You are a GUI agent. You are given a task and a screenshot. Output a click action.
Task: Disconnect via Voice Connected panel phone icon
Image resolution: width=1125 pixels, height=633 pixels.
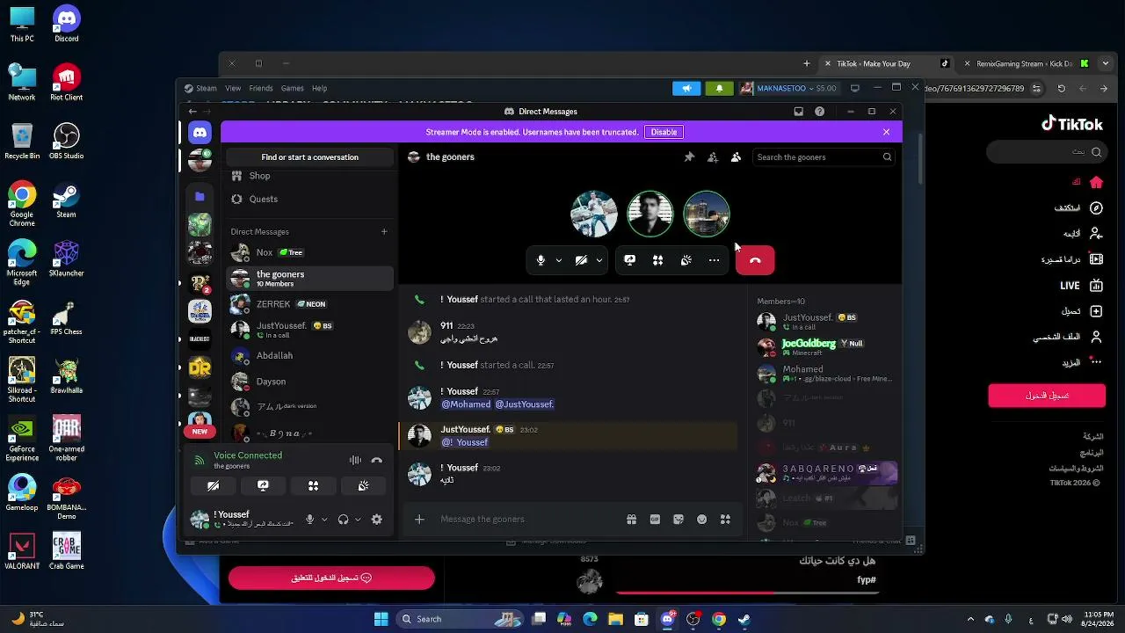click(x=376, y=460)
